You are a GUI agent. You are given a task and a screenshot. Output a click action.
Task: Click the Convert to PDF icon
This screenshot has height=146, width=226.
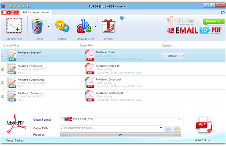204,125
